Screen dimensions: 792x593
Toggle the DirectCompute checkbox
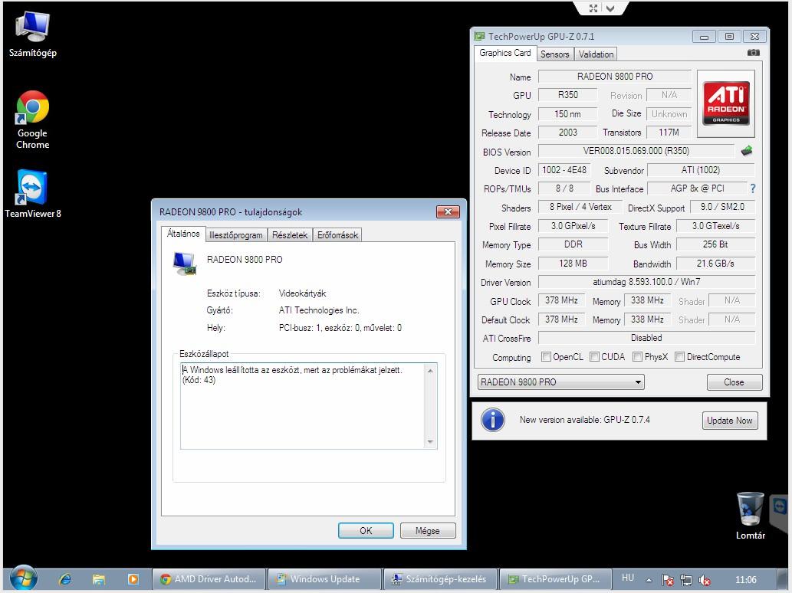680,357
